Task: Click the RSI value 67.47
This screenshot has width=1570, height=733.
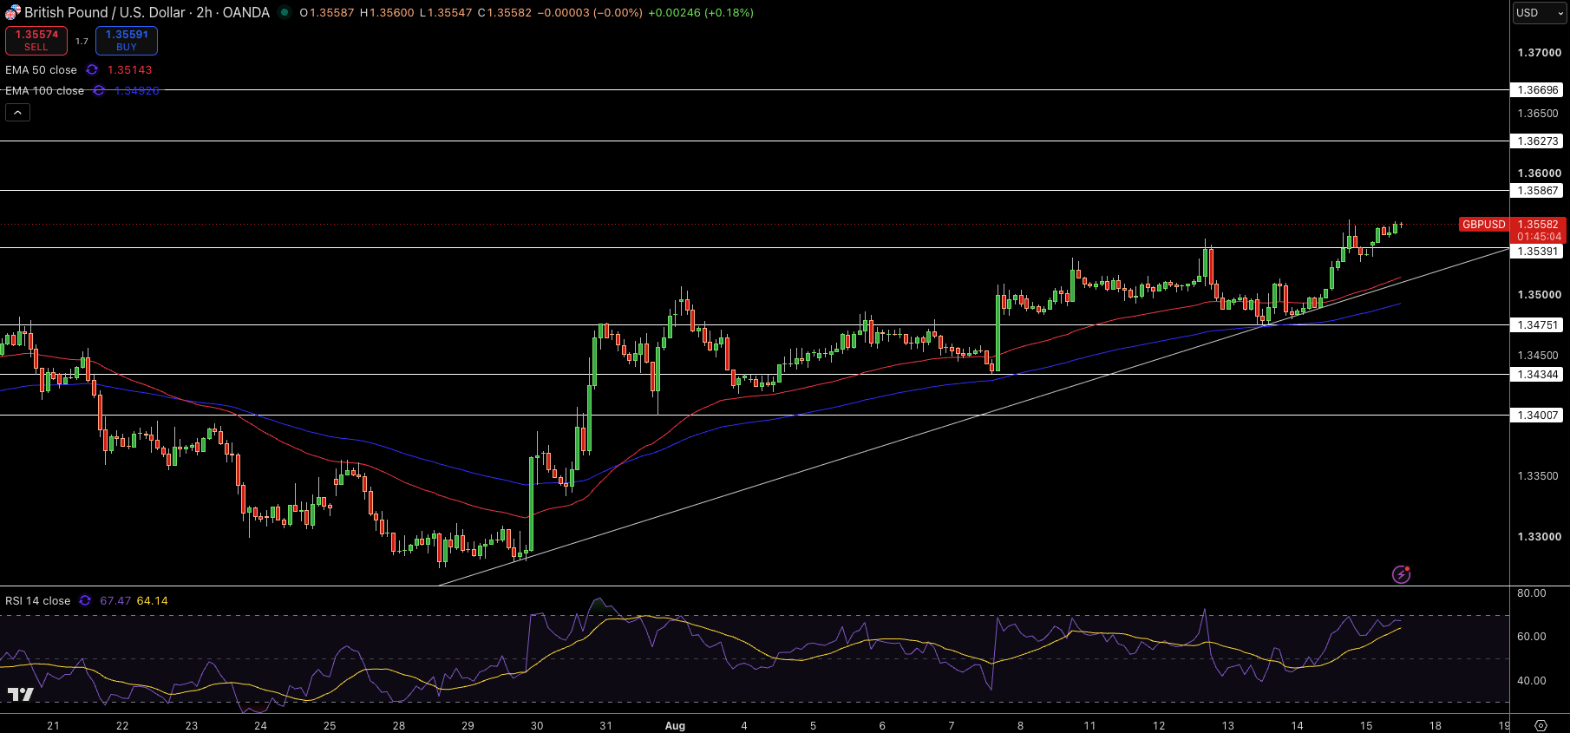Action: tap(115, 600)
